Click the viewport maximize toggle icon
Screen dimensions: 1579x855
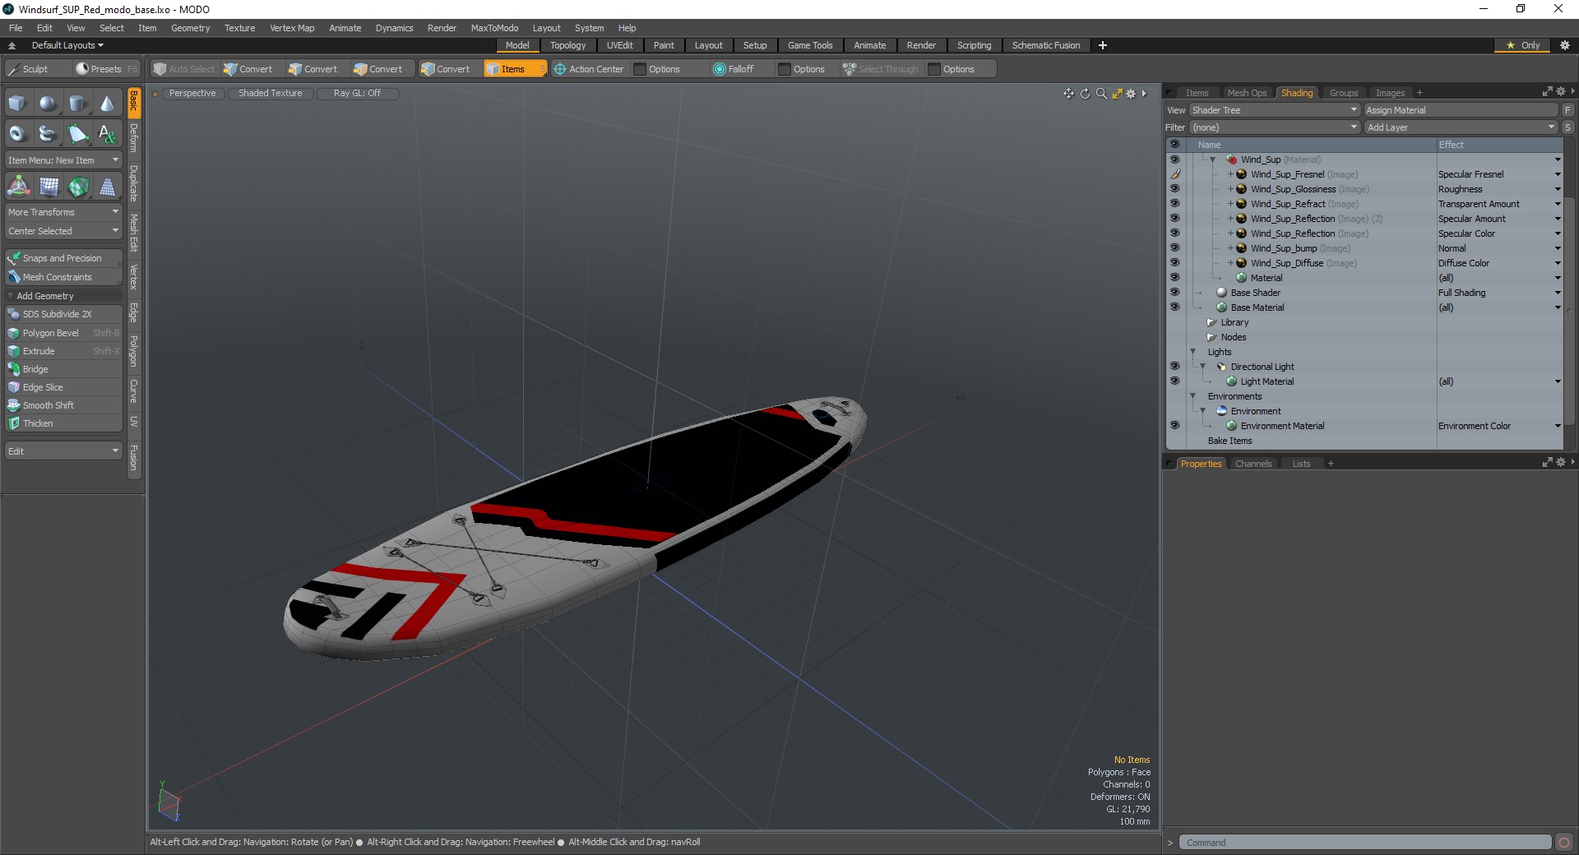(x=1117, y=94)
